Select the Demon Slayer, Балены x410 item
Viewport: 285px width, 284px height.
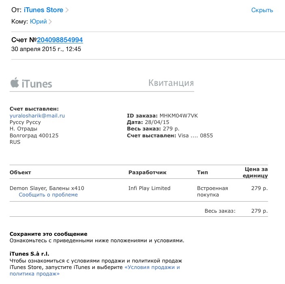[x=47, y=188]
